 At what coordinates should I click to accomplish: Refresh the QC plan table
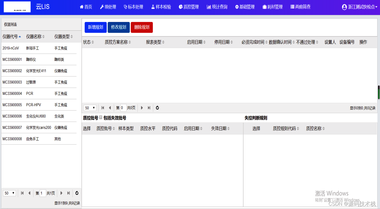(158, 108)
